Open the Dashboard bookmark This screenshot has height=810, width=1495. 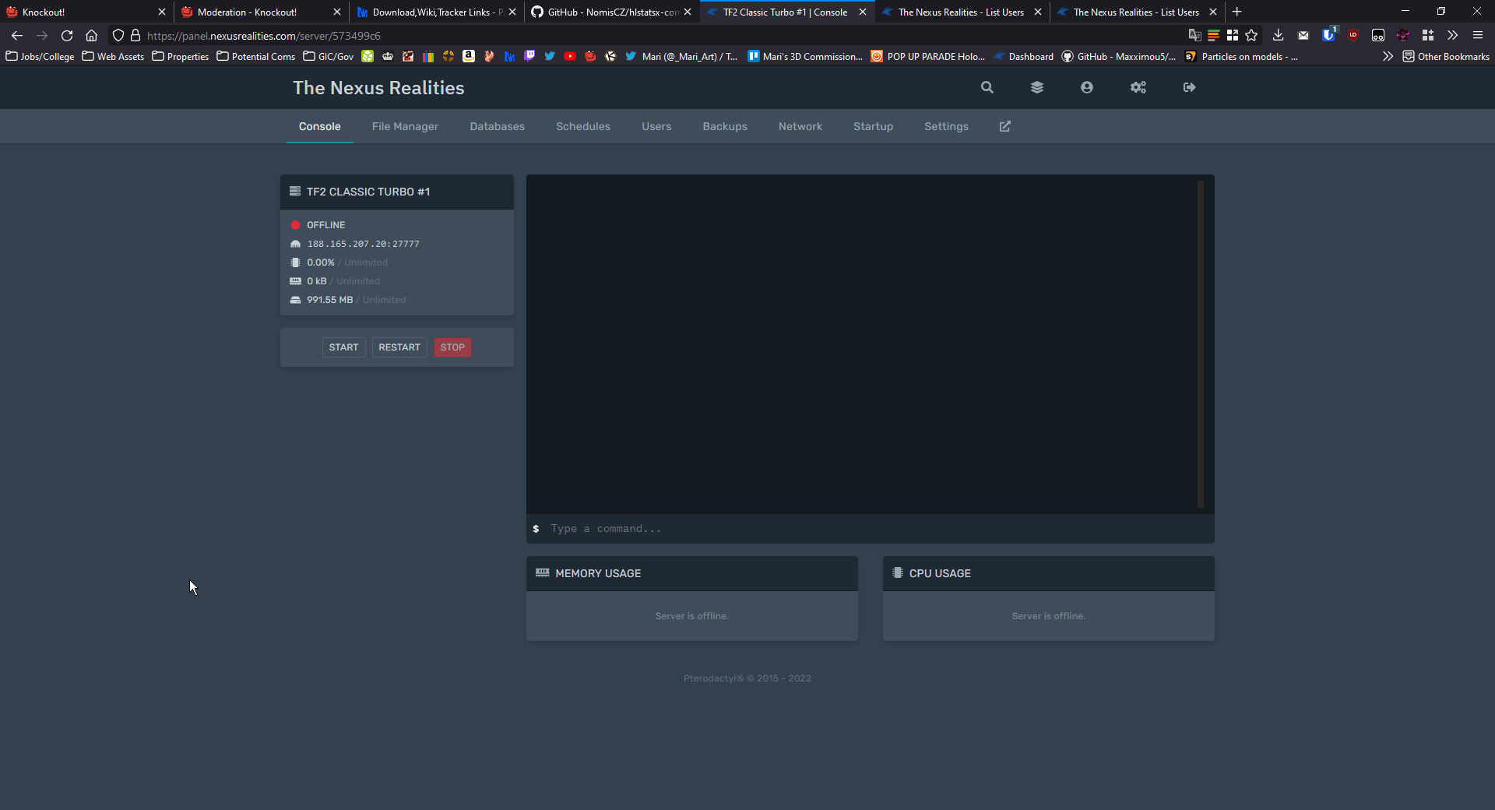point(1023,56)
